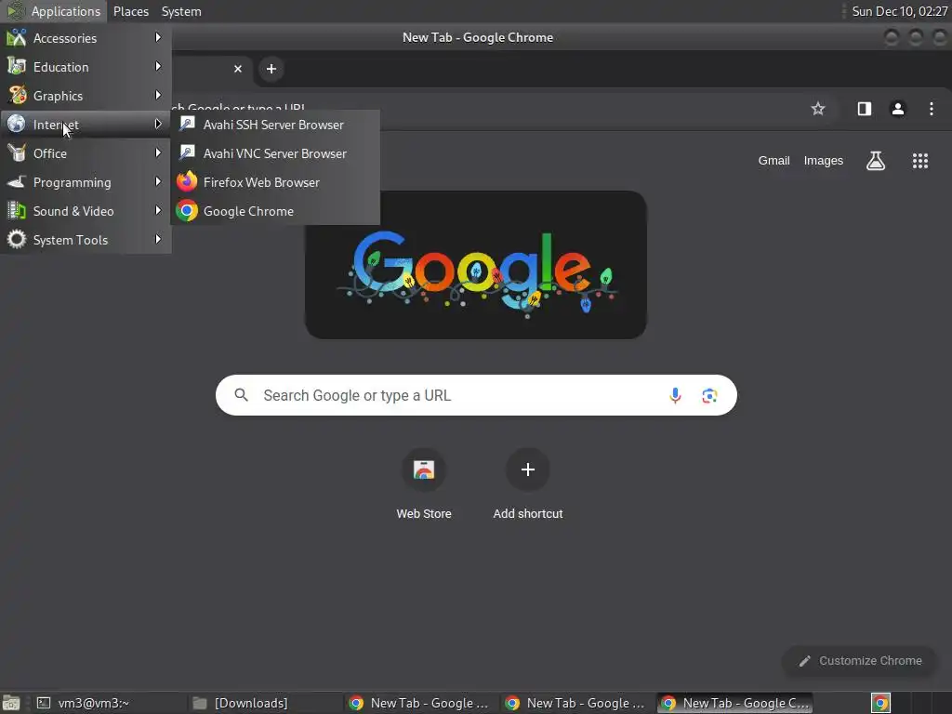The image size is (952, 714).
Task: Bookmark this tab with the star icon
Action: pyautogui.click(x=818, y=109)
